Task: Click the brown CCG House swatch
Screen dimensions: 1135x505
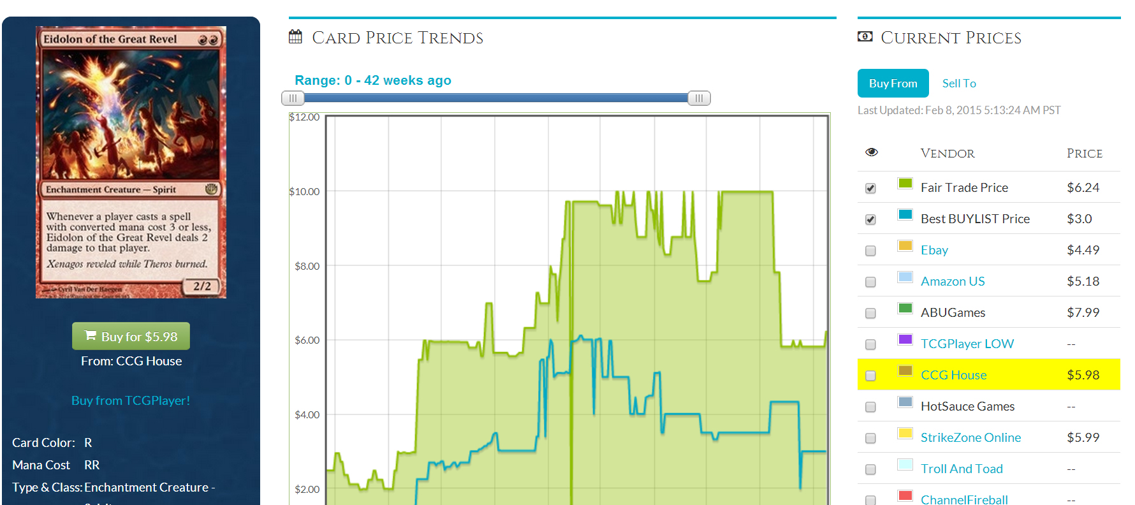Action: [905, 371]
